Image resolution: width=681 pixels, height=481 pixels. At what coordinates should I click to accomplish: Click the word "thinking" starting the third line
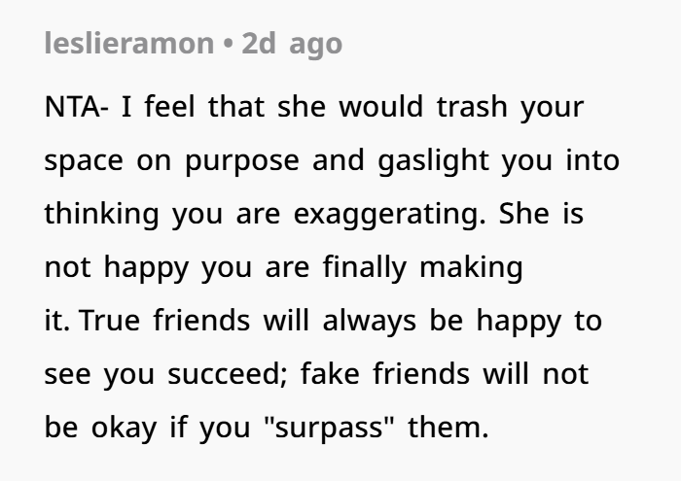[x=101, y=214]
